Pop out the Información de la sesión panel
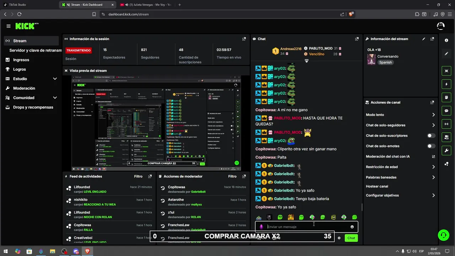455x256 pixels. pyautogui.click(x=244, y=39)
